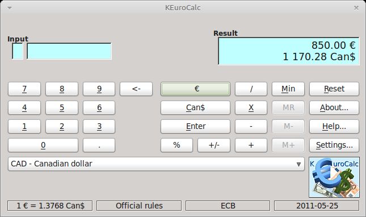
Task: Click the divide operator key
Action: (x=251, y=89)
